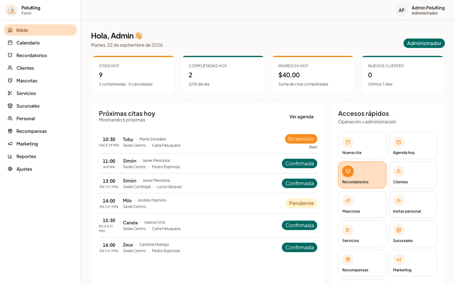The image size is (455, 284).
Task: Click the Sucursales store icon in sidebar
Action: pyautogui.click(x=10, y=106)
